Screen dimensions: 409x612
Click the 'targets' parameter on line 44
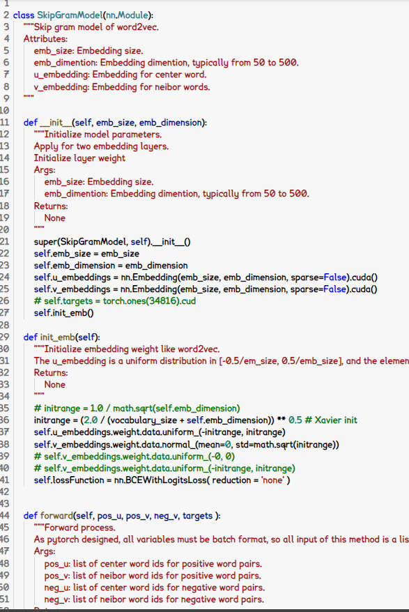pos(197,515)
